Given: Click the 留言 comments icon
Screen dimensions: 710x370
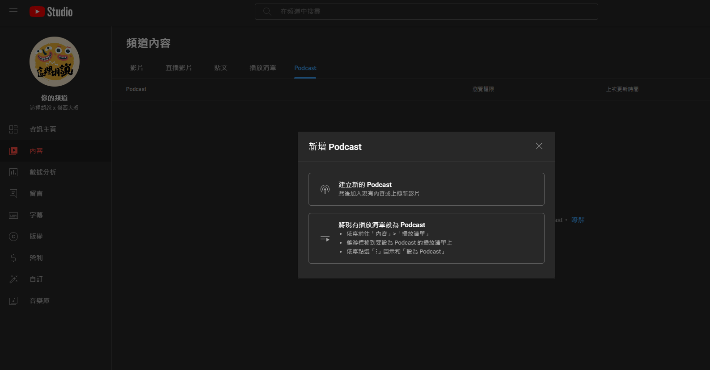Looking at the screenshot, I should point(13,194).
